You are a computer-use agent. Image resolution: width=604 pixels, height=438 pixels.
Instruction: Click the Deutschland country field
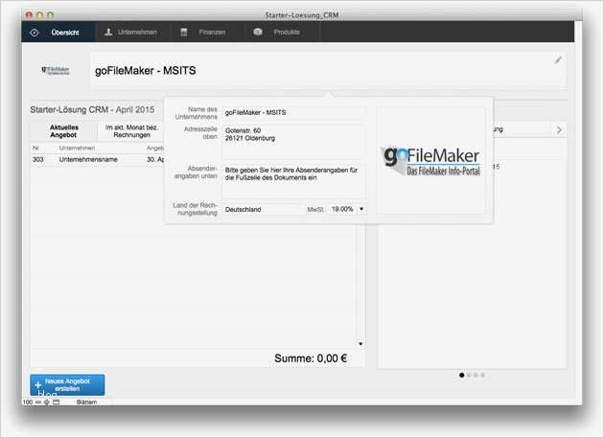tap(263, 210)
